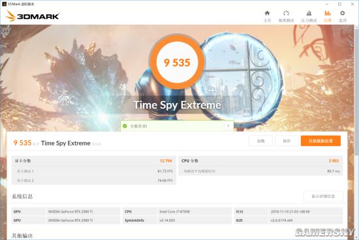359x240 pixels.
Task: Click the Load button beside Save
Action: click(x=261, y=141)
